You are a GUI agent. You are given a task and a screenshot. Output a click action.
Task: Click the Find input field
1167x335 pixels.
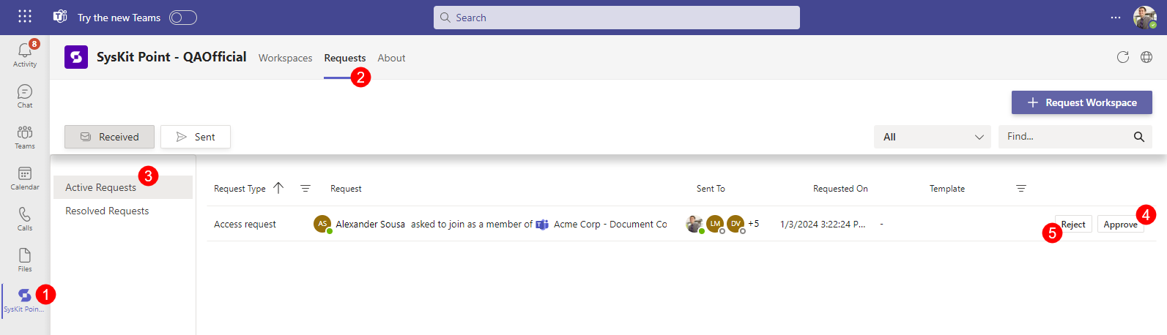[x=1064, y=137]
